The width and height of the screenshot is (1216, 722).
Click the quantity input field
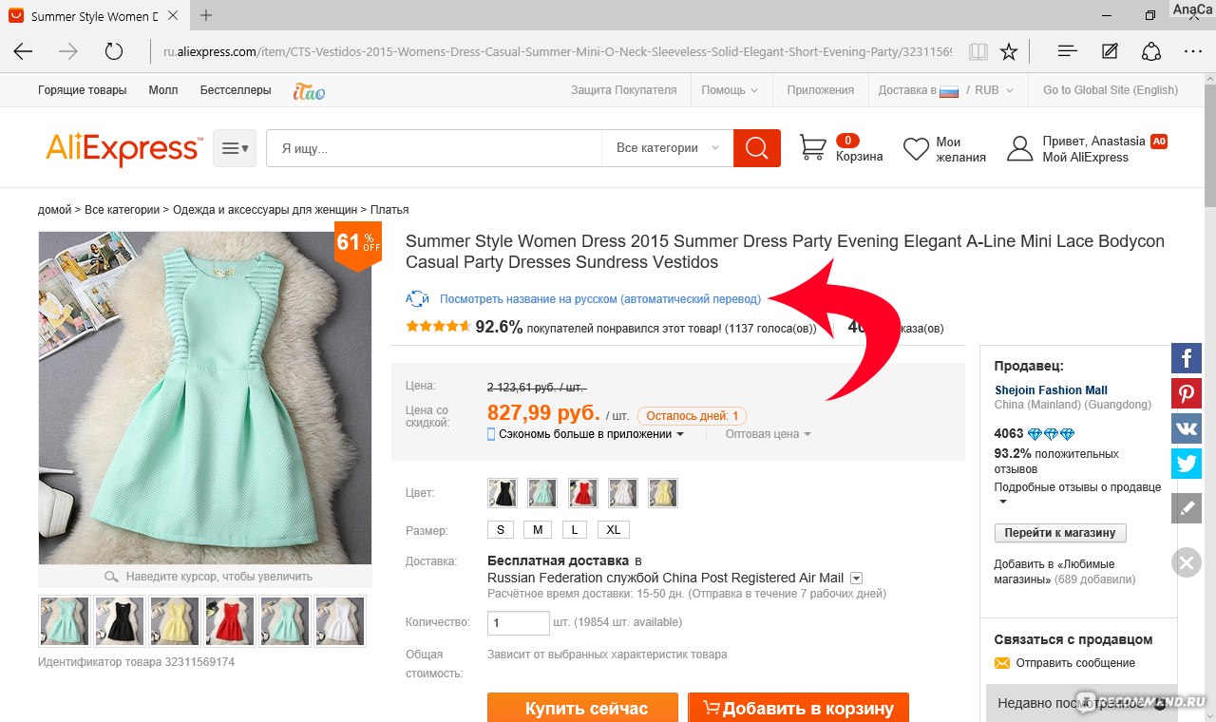(x=519, y=623)
